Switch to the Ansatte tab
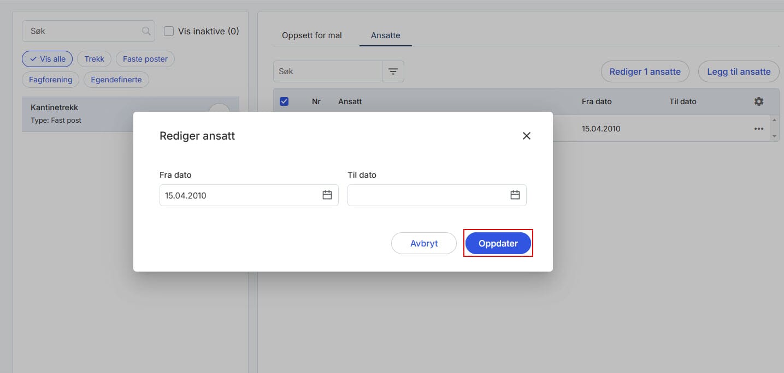The image size is (784, 373). 385,35
